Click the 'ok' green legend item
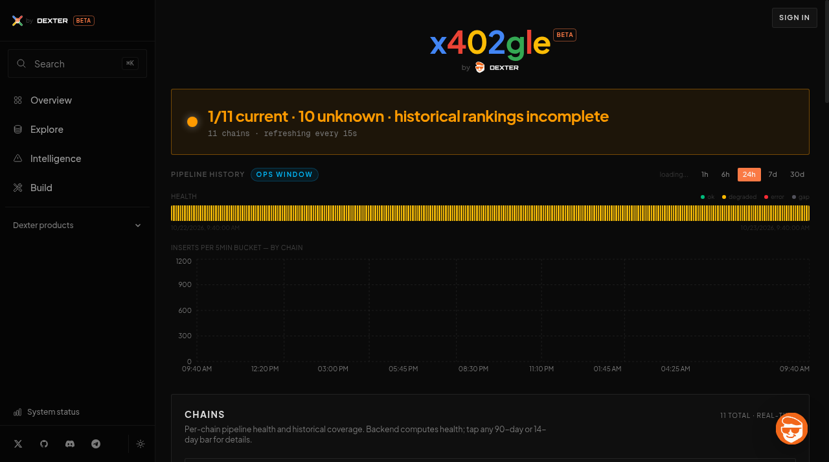Image resolution: width=829 pixels, height=462 pixels. click(x=707, y=197)
